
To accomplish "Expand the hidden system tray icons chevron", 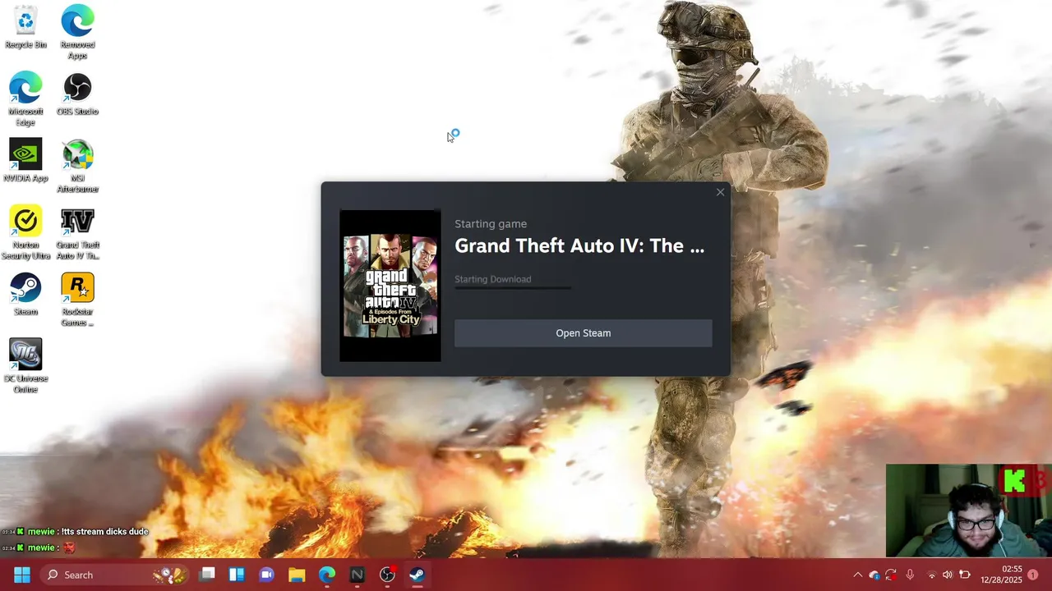I will pos(857,575).
